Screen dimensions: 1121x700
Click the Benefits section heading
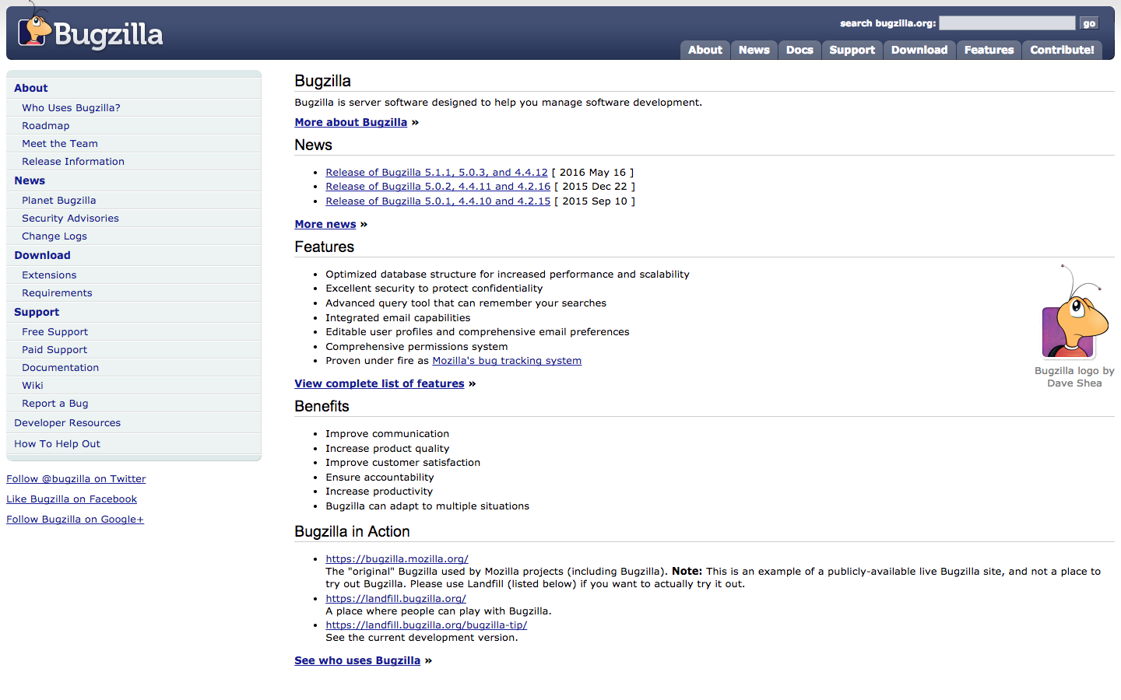(x=322, y=406)
